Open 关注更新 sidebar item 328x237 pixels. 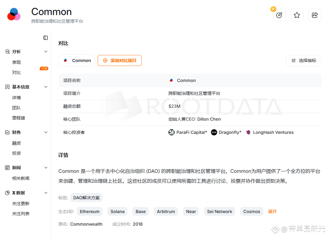(x=21, y=204)
